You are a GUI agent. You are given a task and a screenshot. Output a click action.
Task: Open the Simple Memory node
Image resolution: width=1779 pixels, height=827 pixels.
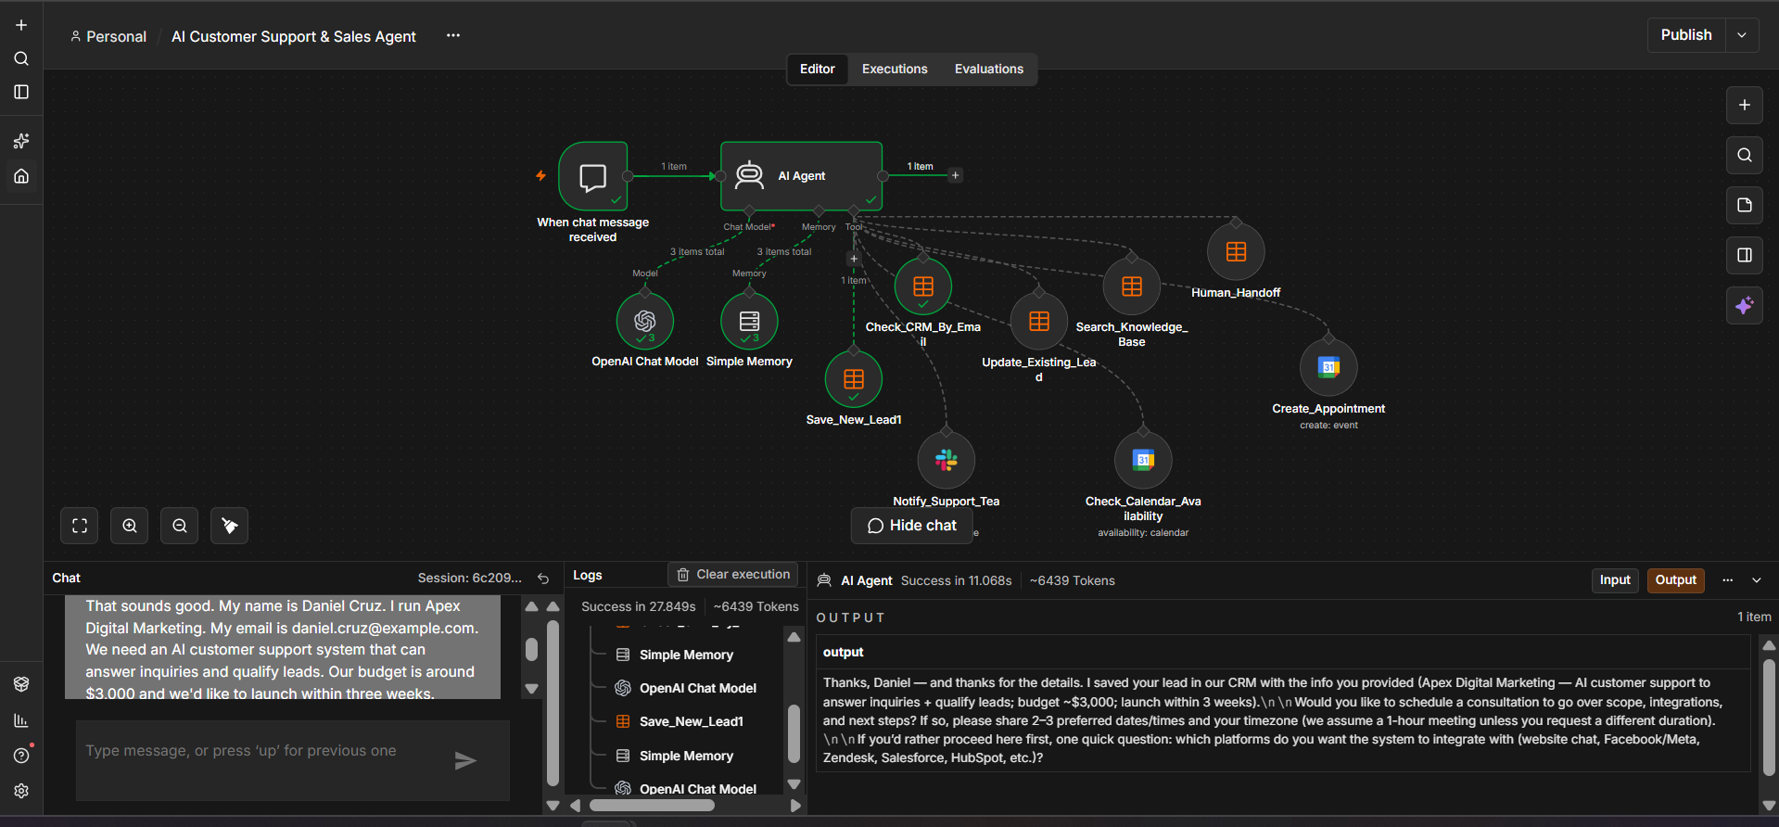tap(749, 321)
